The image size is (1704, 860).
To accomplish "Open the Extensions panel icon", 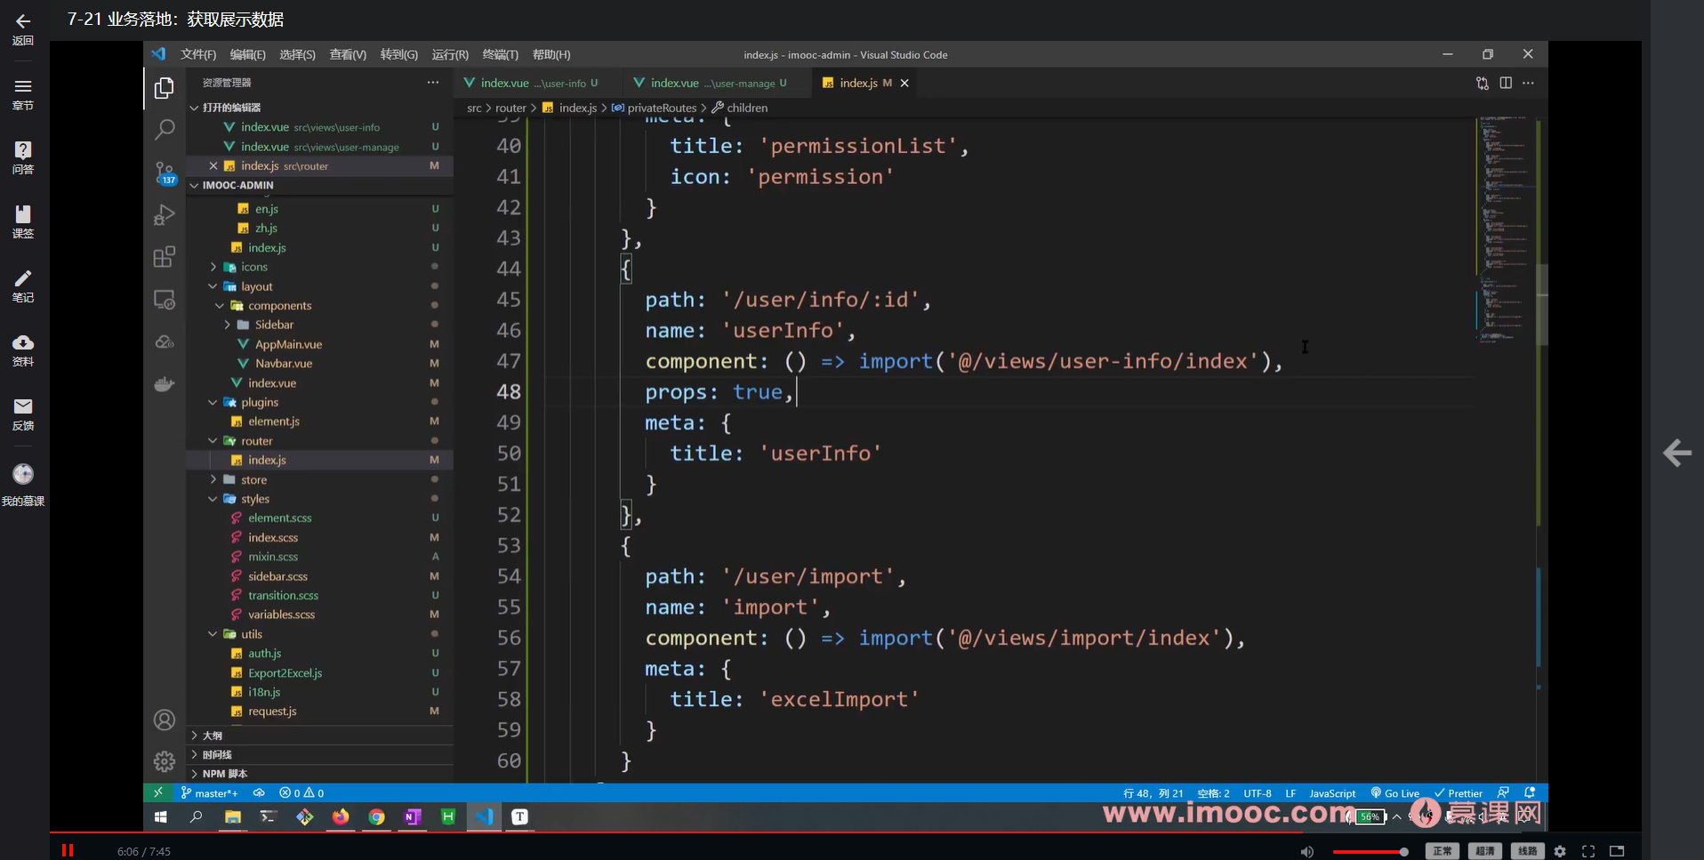I will coord(165,257).
